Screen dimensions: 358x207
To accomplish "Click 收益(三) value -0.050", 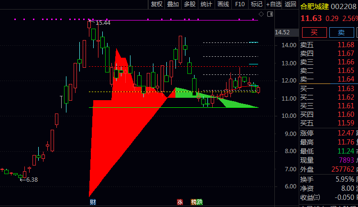I will pyautogui.click(x=345, y=197).
